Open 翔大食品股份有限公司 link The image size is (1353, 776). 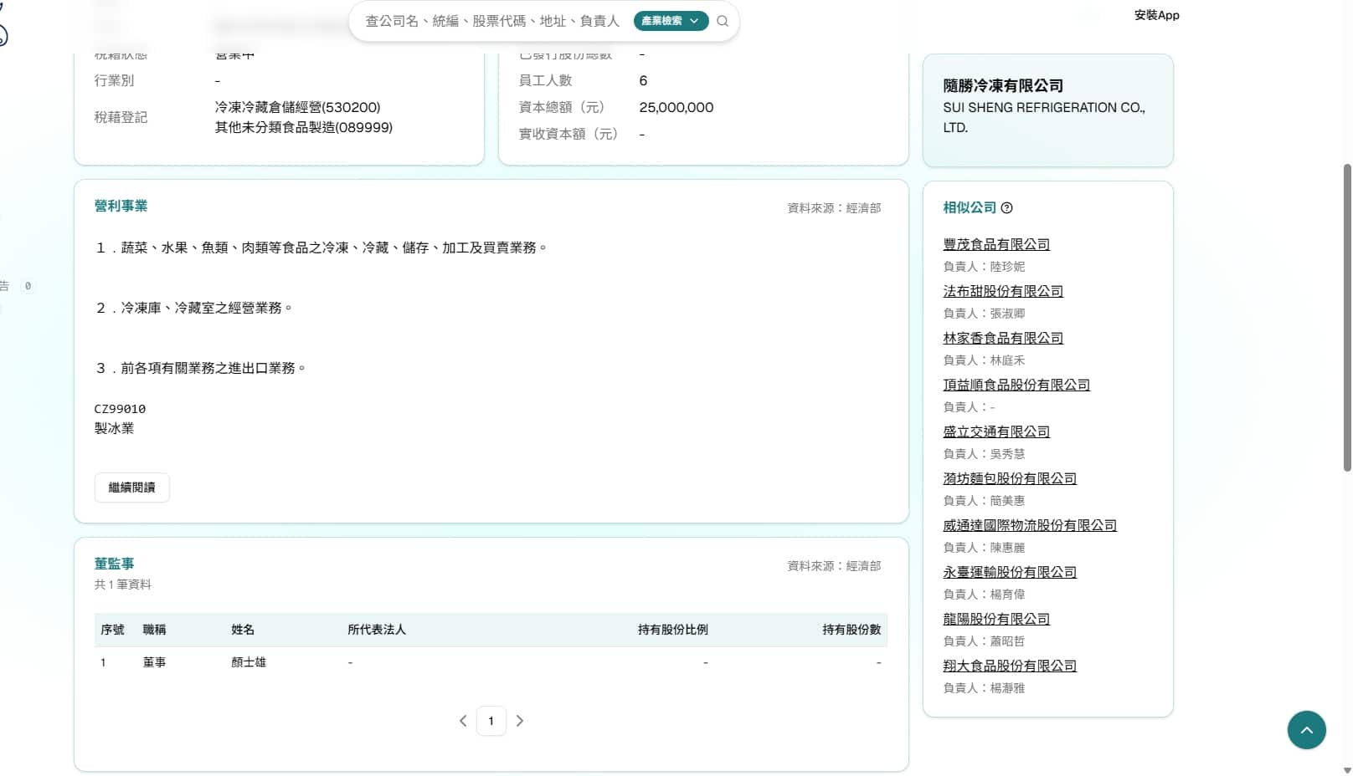click(x=1010, y=666)
